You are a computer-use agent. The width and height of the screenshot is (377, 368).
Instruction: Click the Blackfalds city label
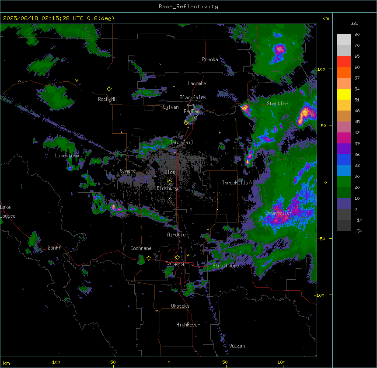coord(193,97)
